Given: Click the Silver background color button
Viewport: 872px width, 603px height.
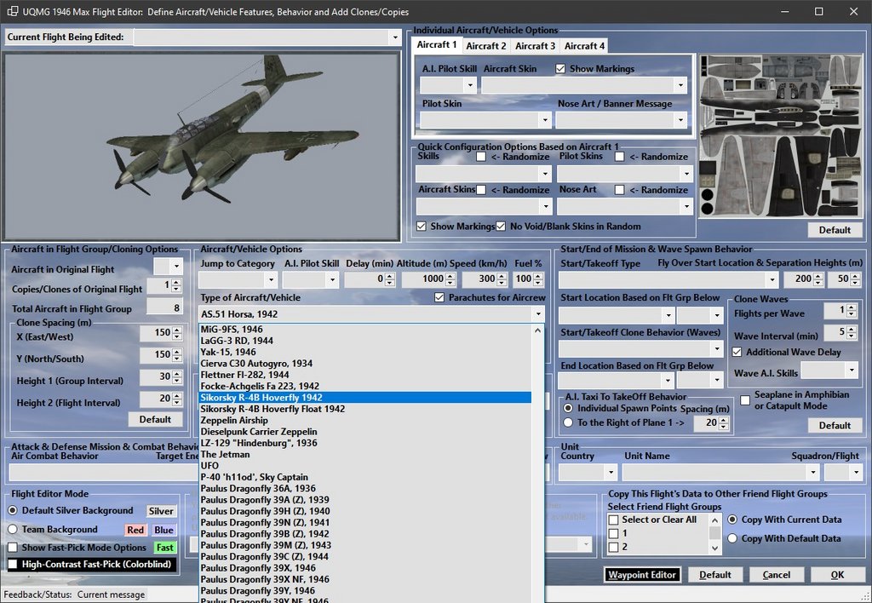Looking at the screenshot, I should (x=161, y=511).
